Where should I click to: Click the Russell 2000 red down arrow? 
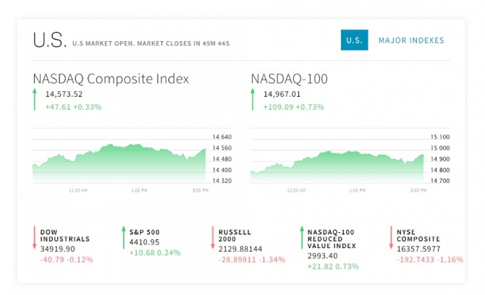tap(213, 238)
